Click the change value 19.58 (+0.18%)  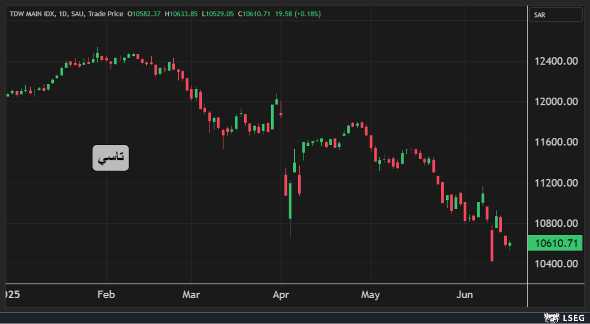coord(297,14)
